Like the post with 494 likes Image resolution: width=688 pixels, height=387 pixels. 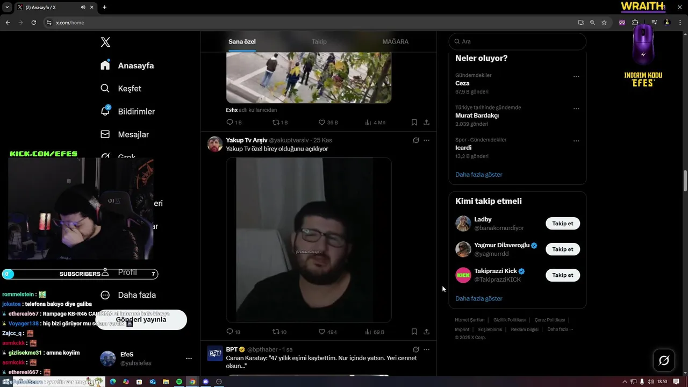[x=327, y=332]
